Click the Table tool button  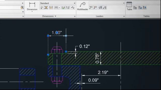[129, 6]
